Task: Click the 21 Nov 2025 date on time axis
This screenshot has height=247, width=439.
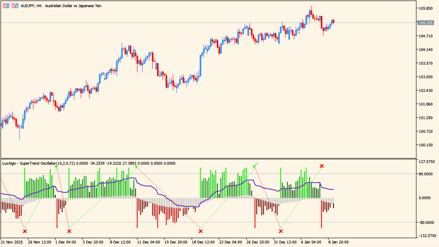Action: tap(12, 242)
